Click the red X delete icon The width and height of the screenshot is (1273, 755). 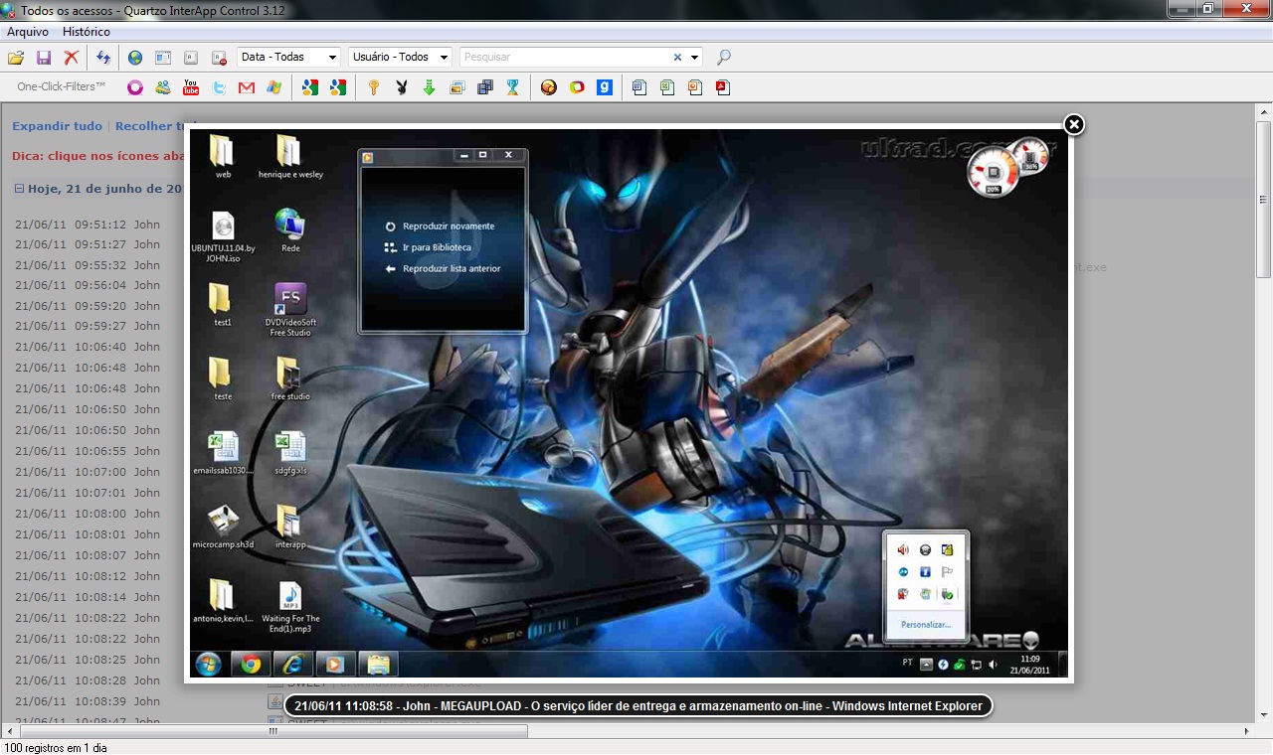pos(72,58)
